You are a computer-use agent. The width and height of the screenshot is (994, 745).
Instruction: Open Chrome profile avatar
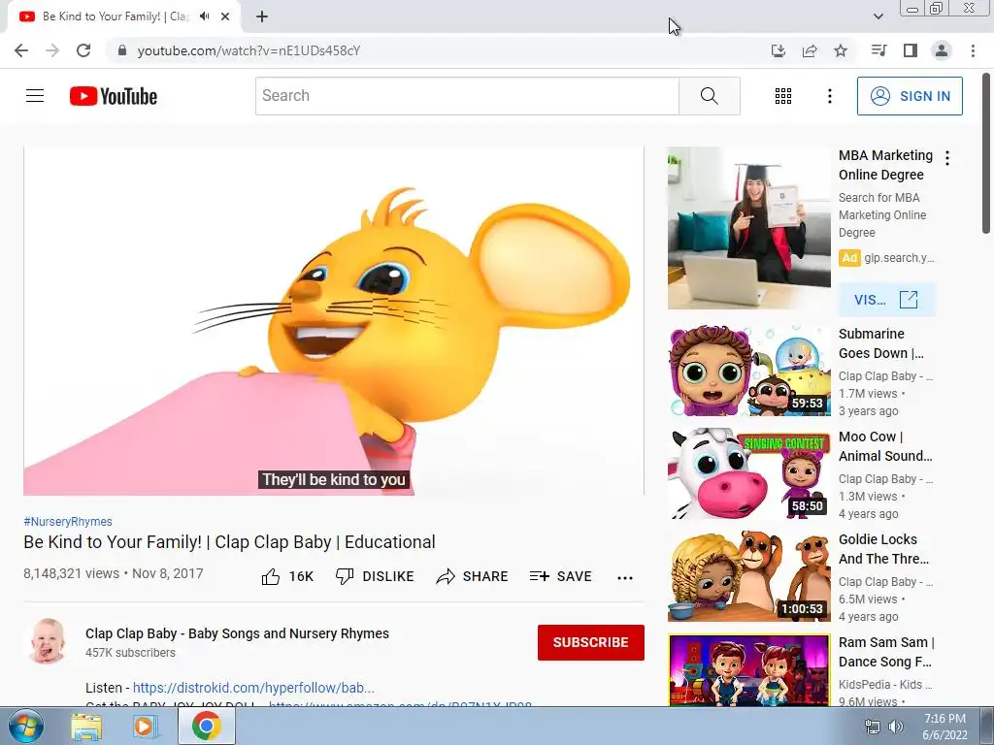(x=942, y=50)
